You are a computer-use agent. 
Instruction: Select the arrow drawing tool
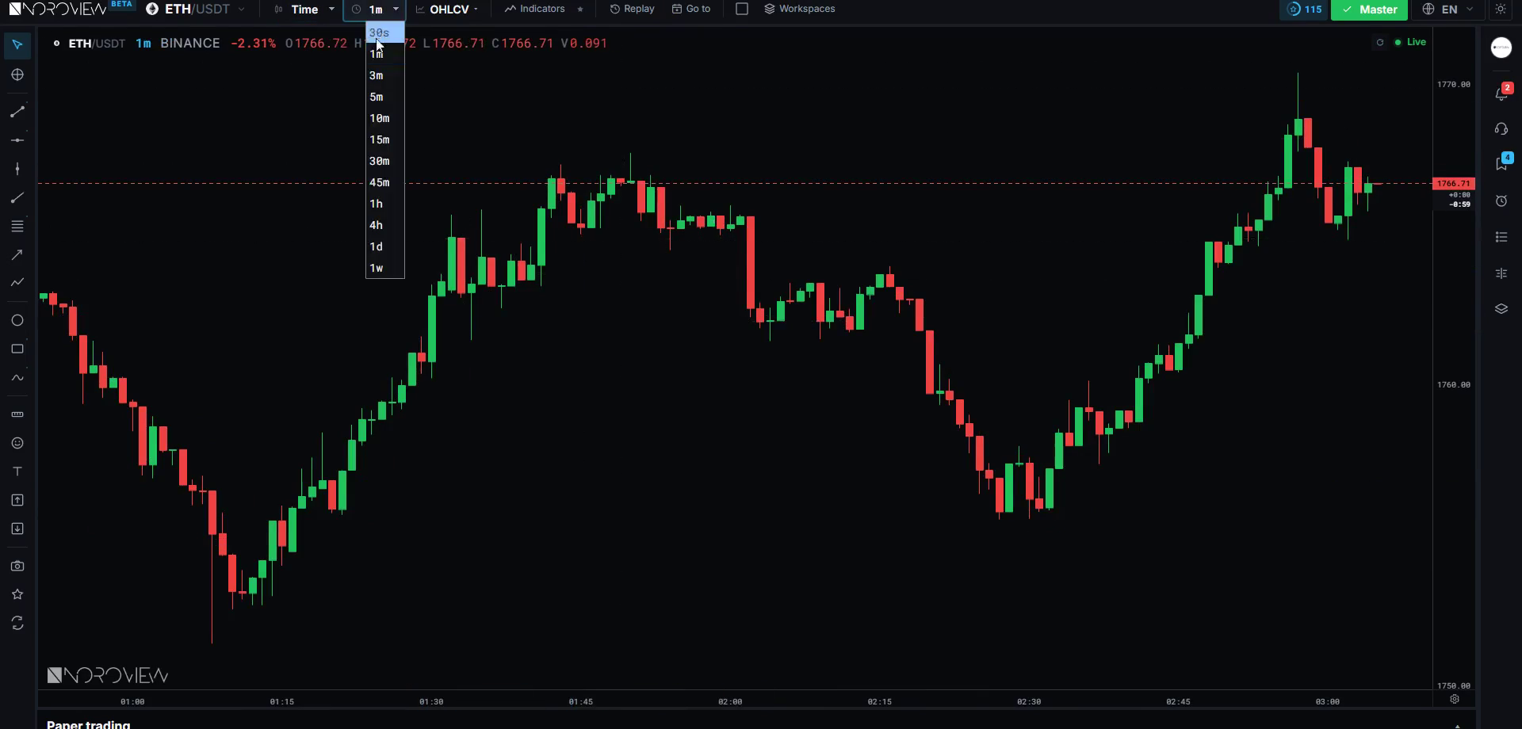(x=17, y=255)
